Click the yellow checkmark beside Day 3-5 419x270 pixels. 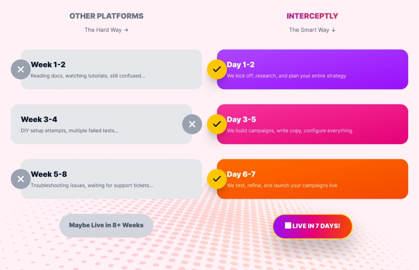[217, 124]
